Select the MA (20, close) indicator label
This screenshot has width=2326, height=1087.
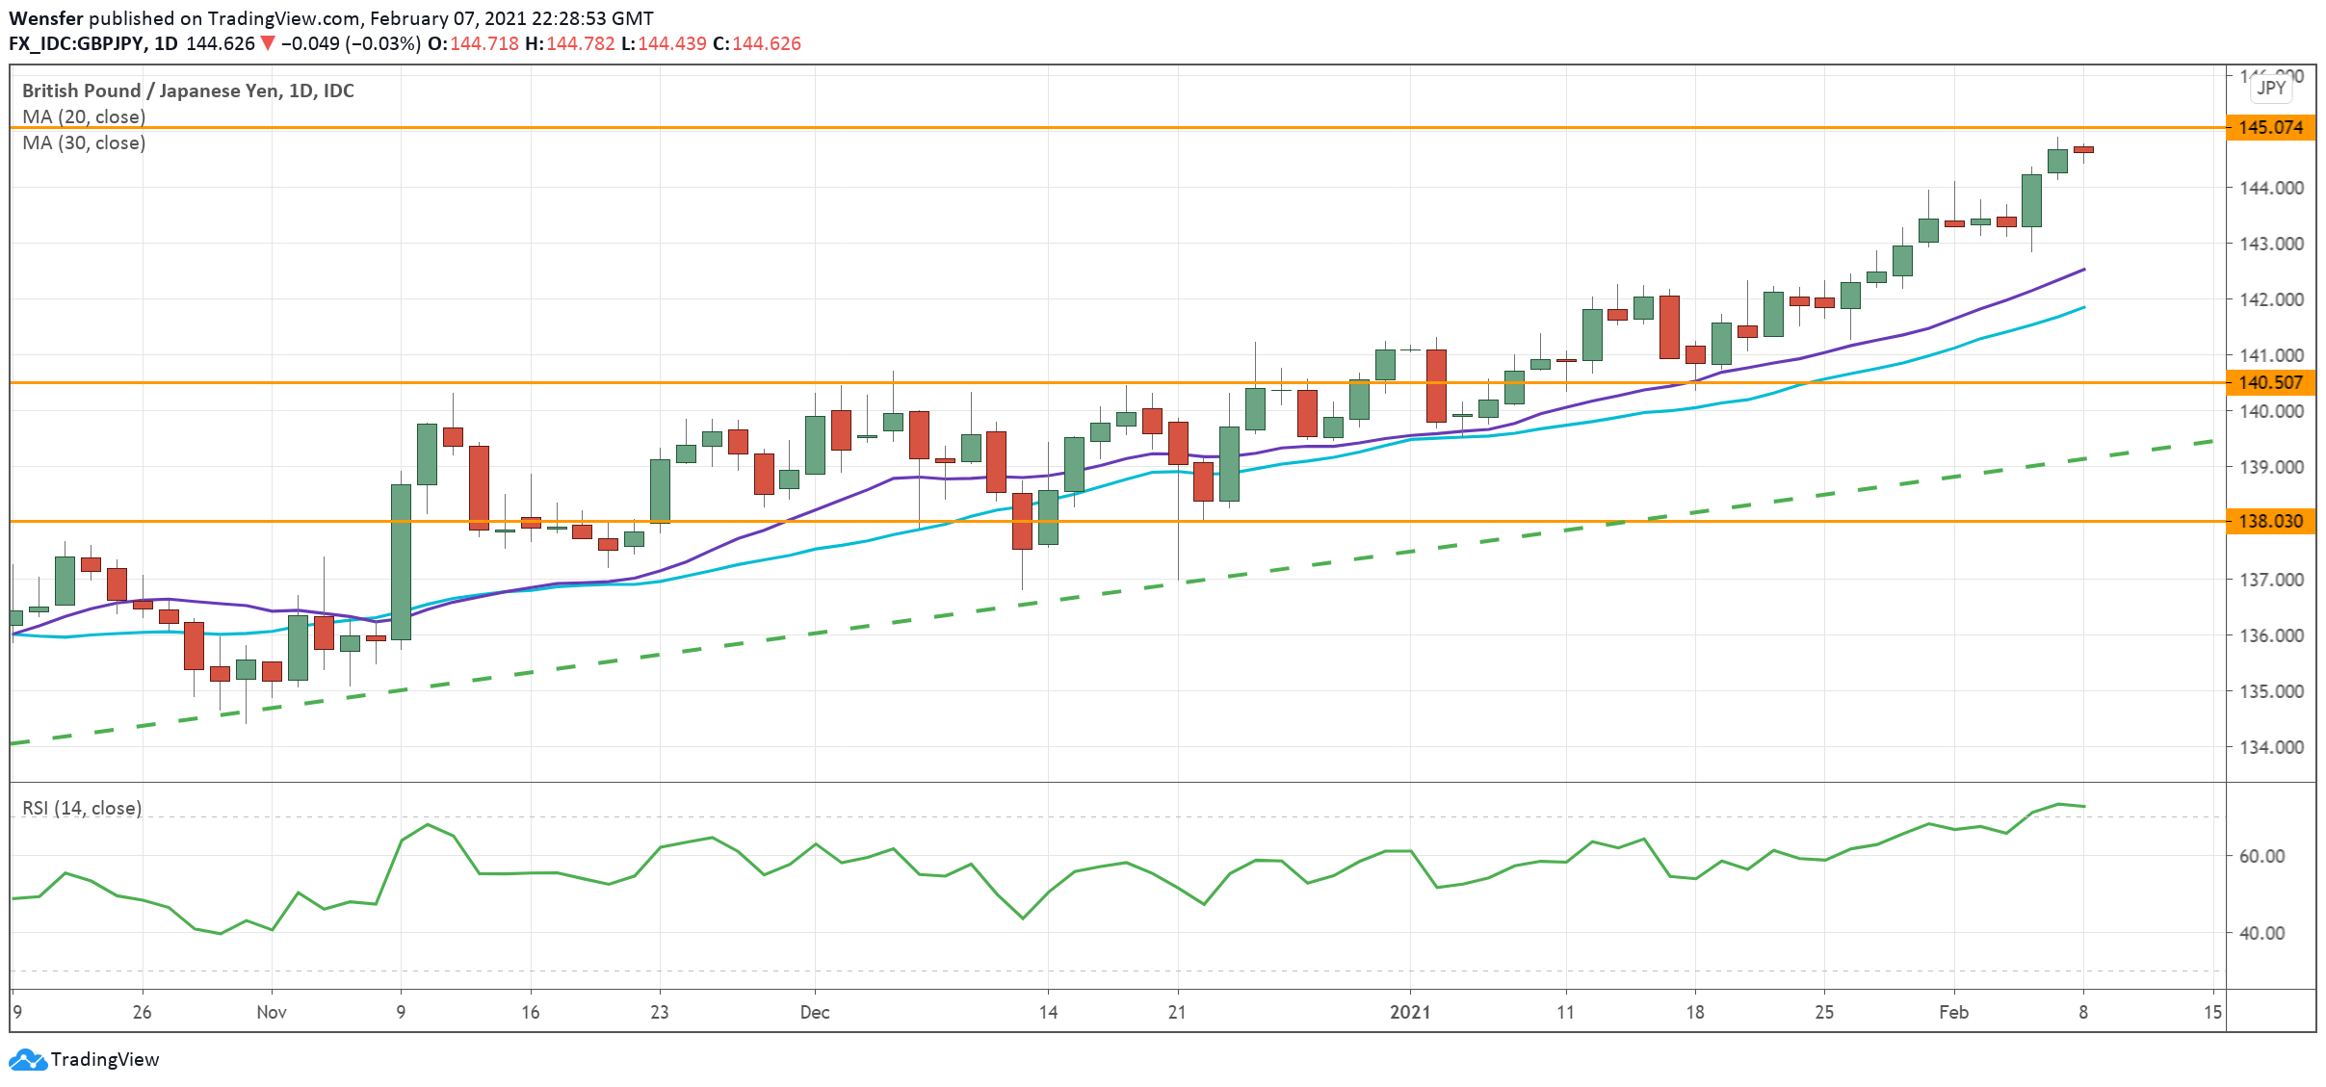[x=82, y=117]
